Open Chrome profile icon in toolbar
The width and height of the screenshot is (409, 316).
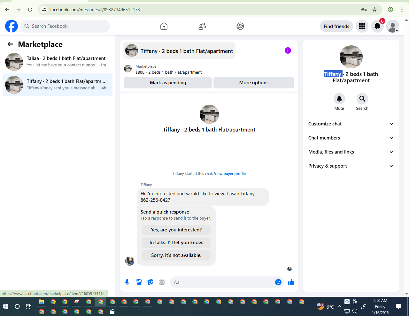coord(390,10)
